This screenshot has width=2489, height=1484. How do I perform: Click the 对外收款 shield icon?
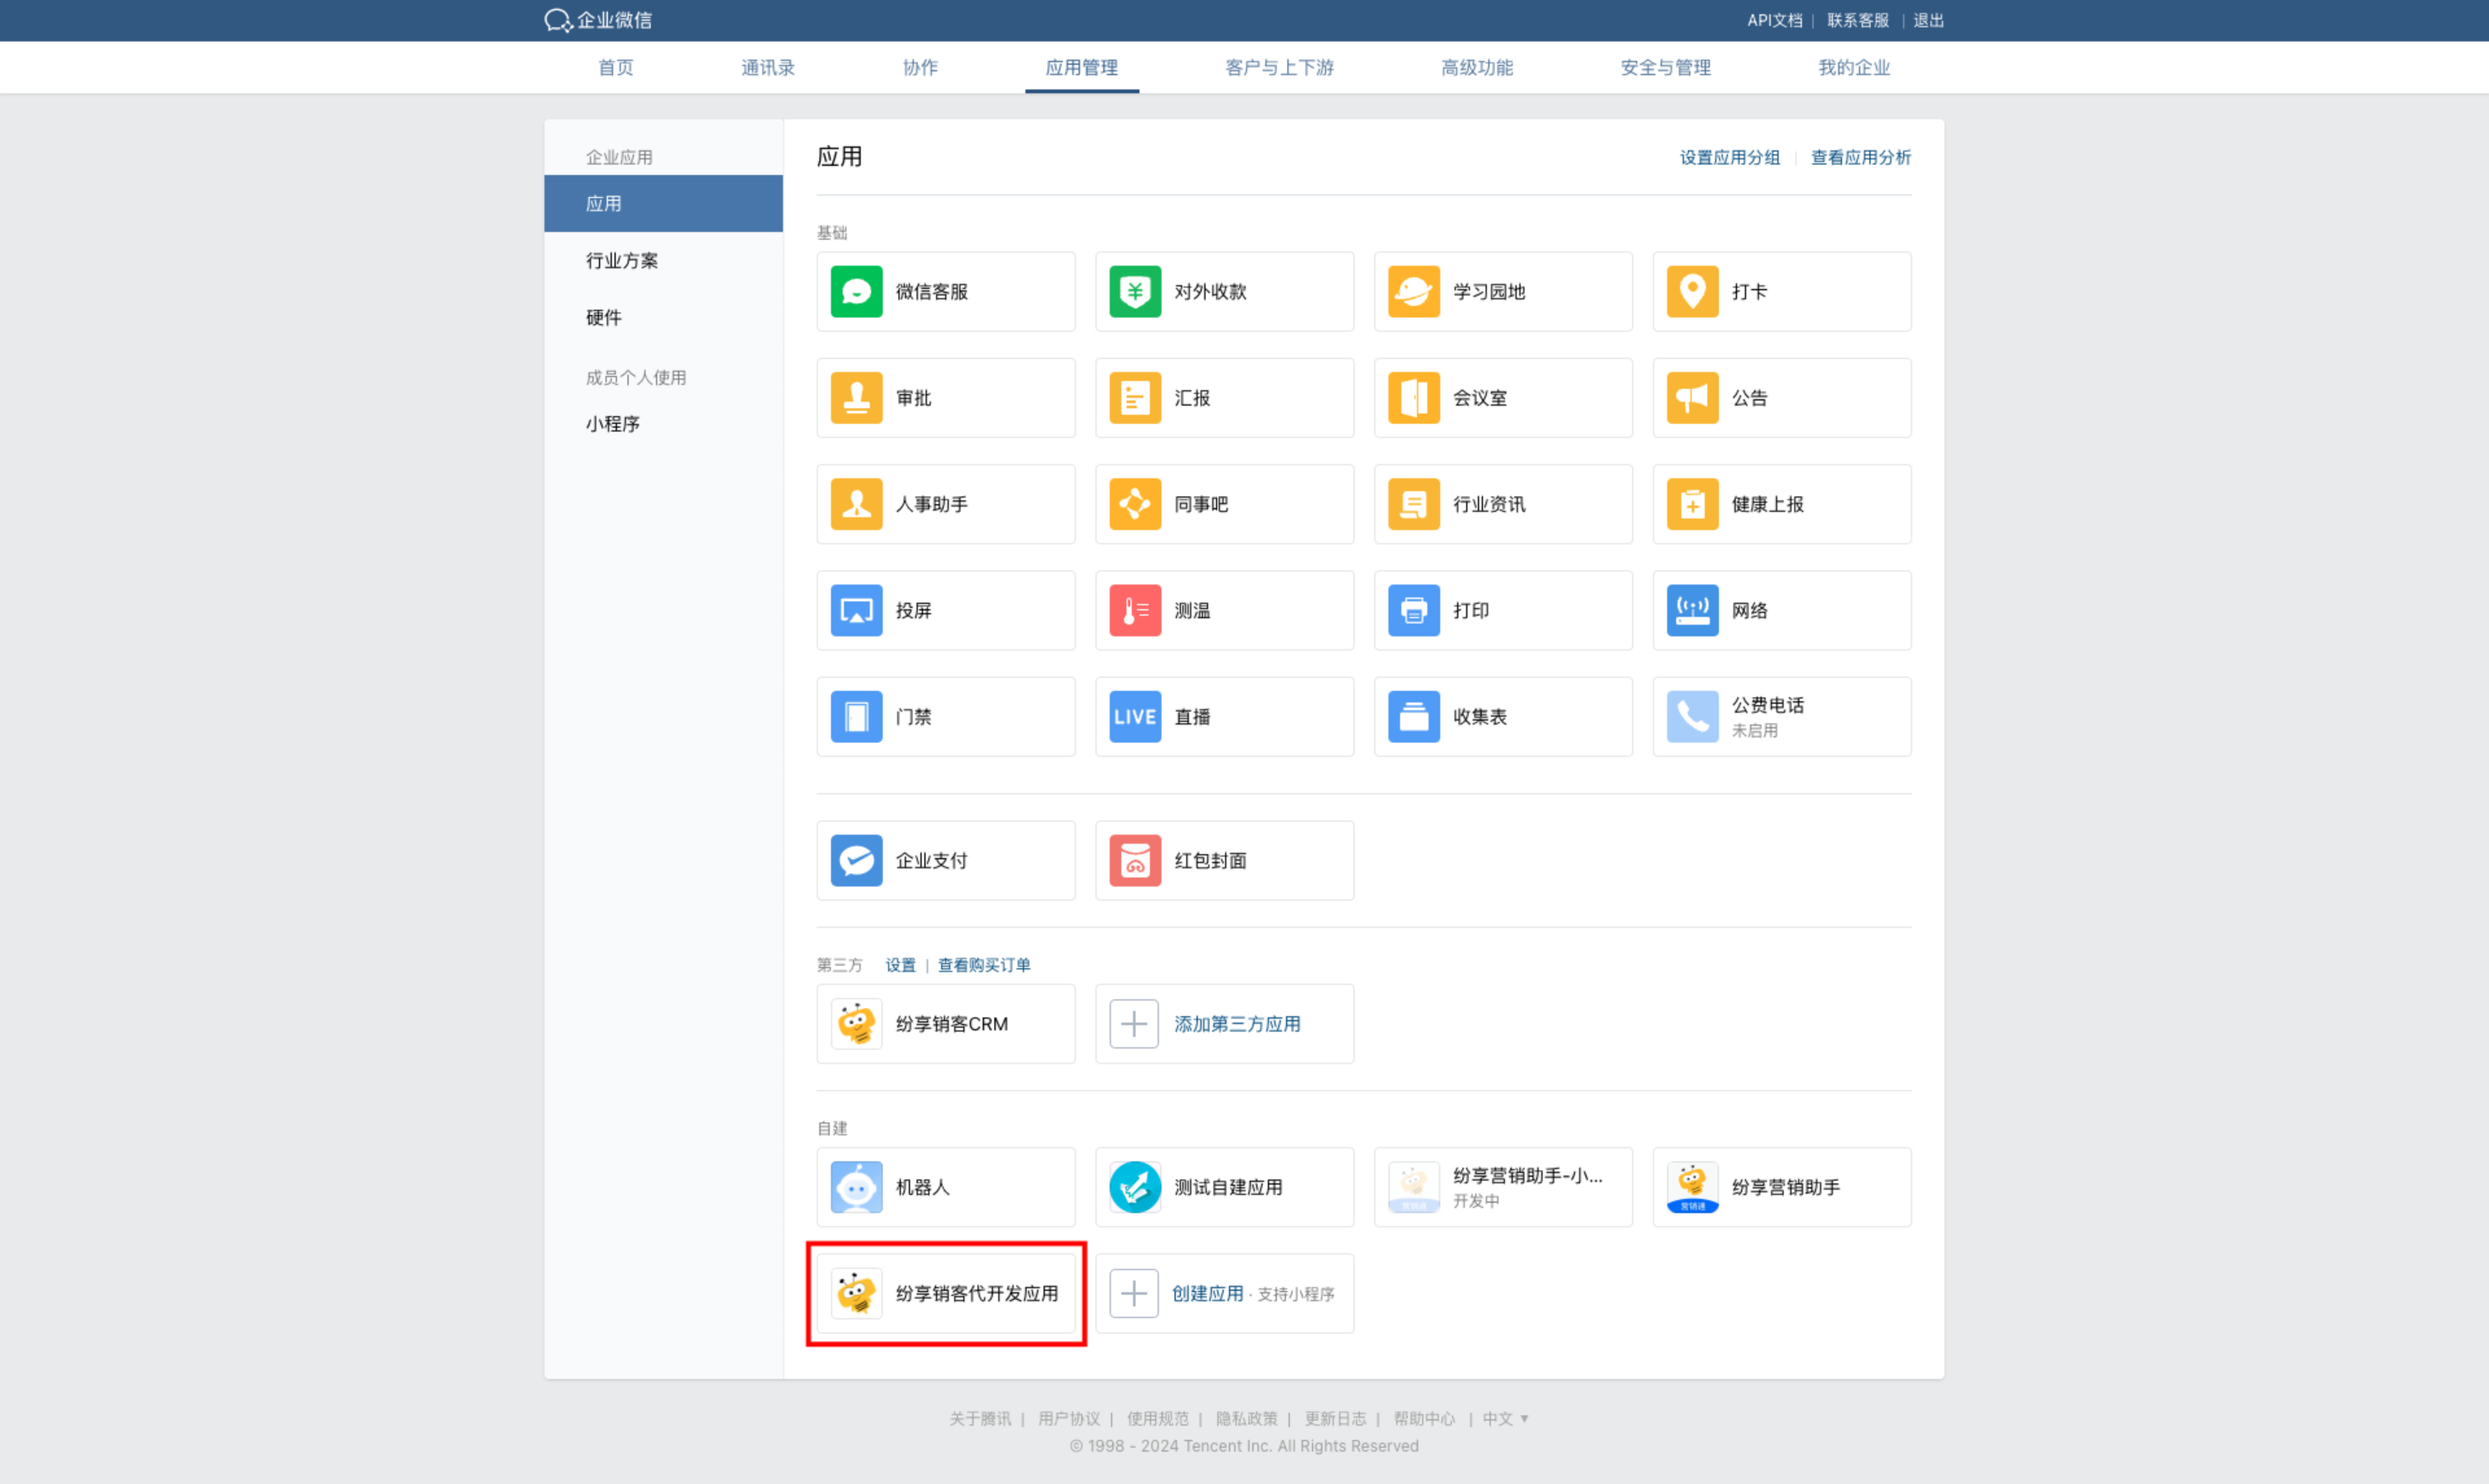[1134, 291]
